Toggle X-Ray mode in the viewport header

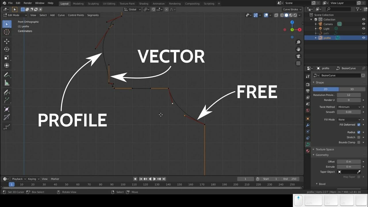pos(276,15)
